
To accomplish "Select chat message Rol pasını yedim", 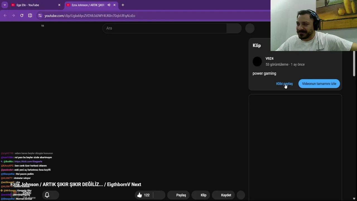I will coord(25,174).
